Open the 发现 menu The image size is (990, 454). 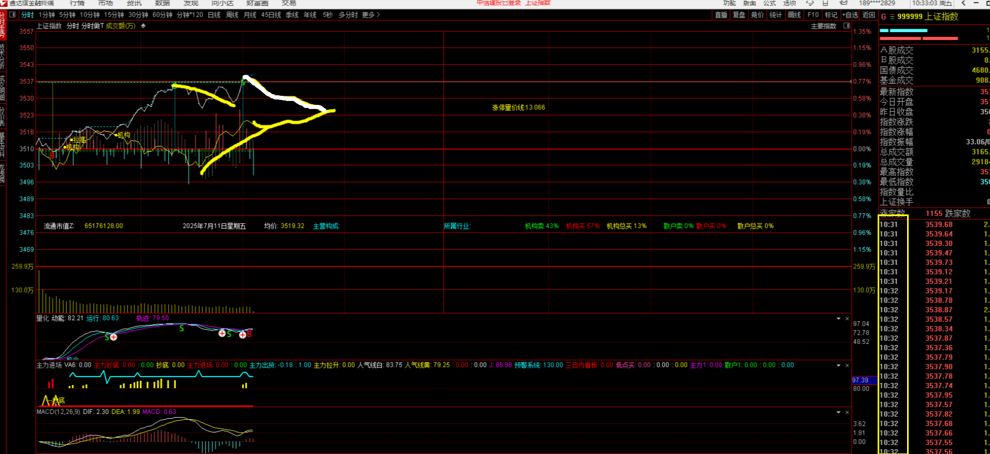[x=191, y=3]
